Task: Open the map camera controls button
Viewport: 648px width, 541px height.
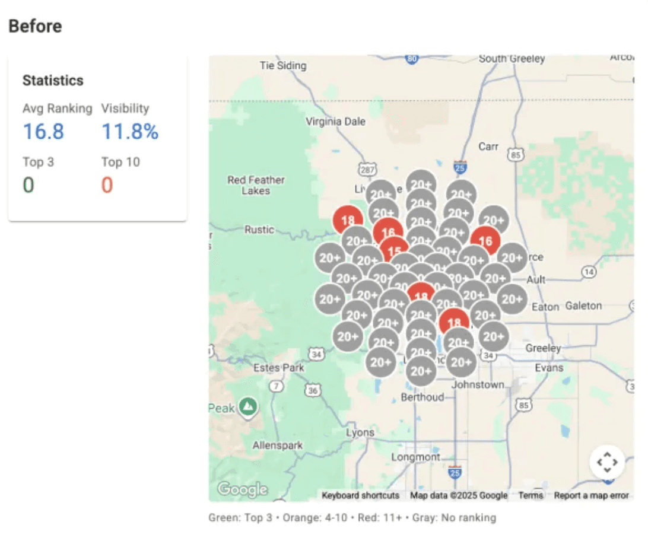Action: 607,462
